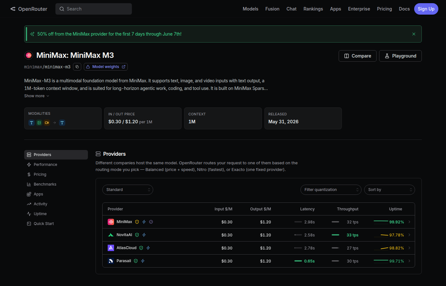Jump to Activity in the sidebar
The width and height of the screenshot is (446, 286).
click(56, 204)
